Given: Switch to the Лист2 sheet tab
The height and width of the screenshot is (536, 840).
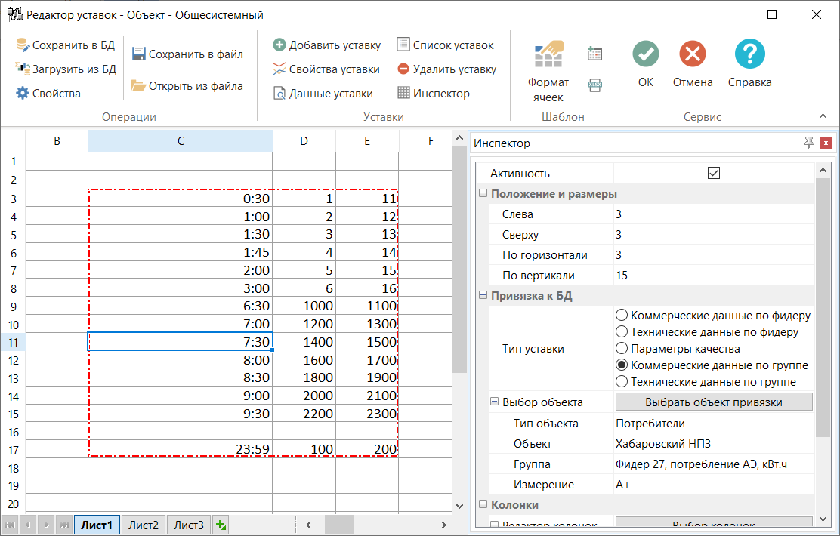Looking at the screenshot, I should point(143,525).
